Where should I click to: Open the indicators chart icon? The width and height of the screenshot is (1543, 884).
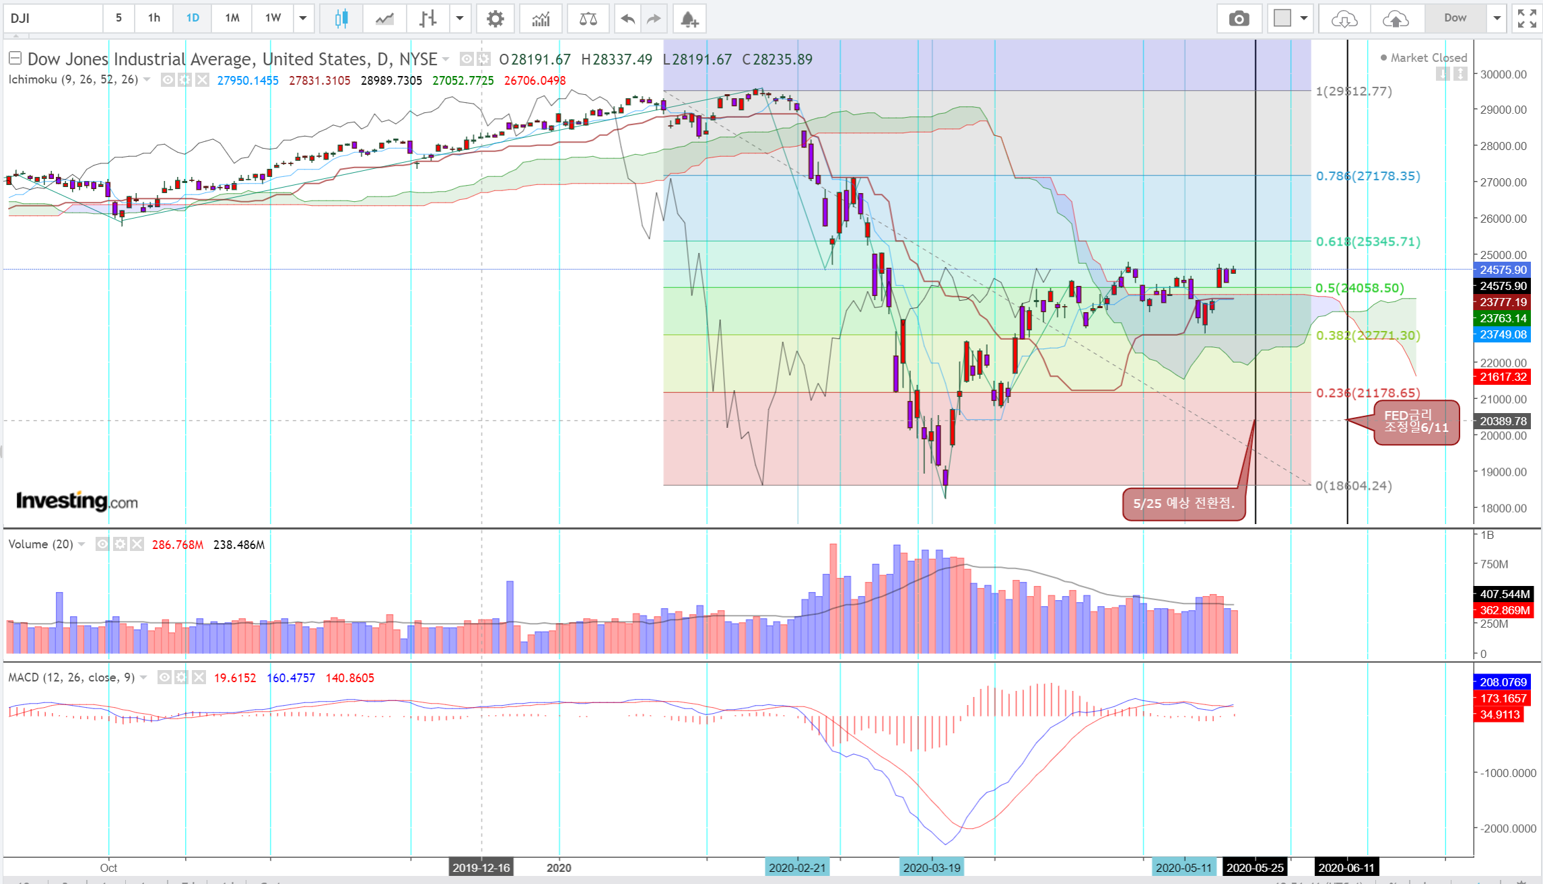pos(541,18)
